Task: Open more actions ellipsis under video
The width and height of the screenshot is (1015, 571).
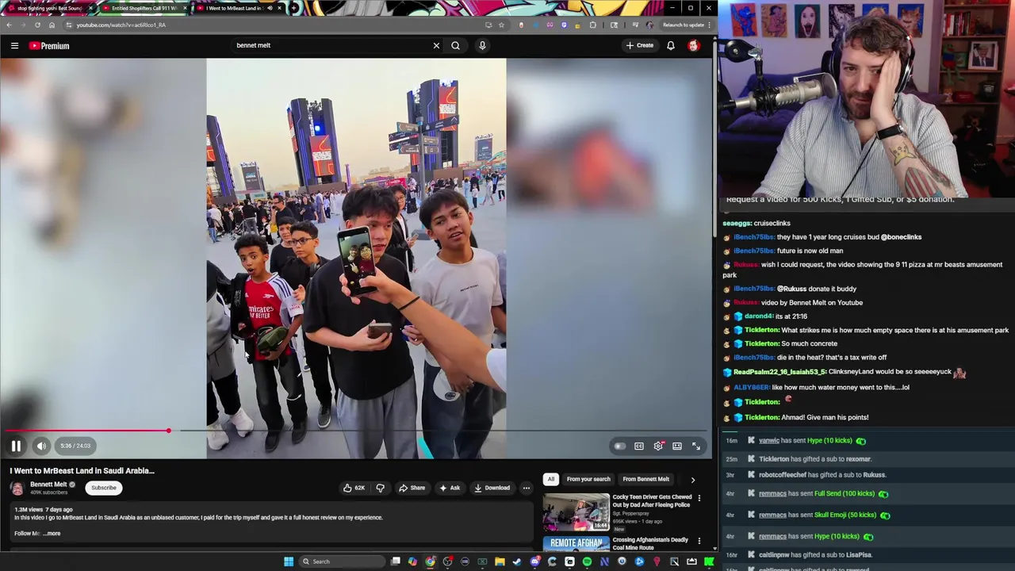Action: (x=527, y=488)
